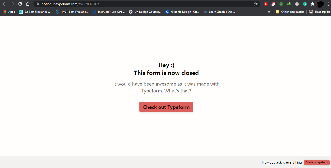Open the browser home page

click(28, 4)
